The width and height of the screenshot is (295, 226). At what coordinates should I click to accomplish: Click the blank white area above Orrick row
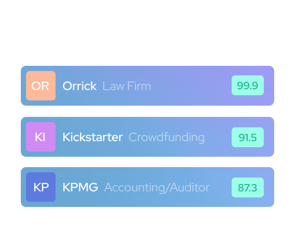pos(147,35)
